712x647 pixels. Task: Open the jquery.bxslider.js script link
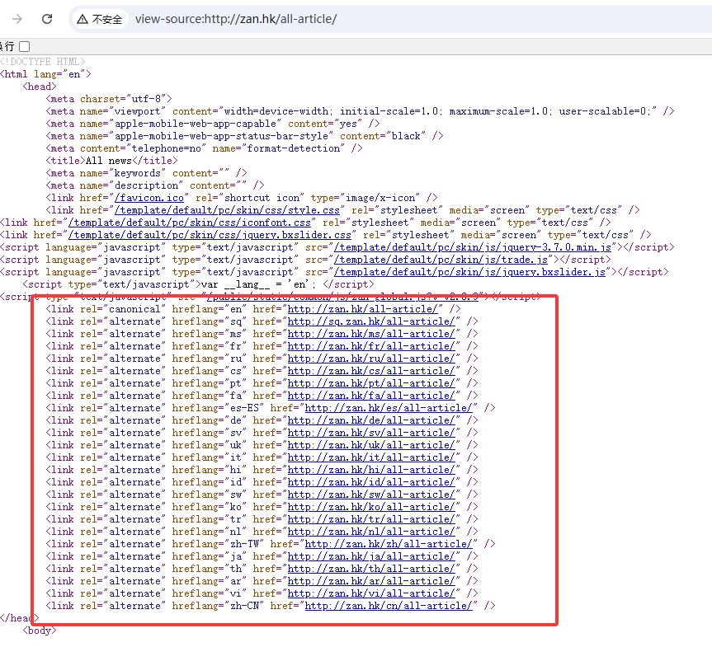(469, 272)
